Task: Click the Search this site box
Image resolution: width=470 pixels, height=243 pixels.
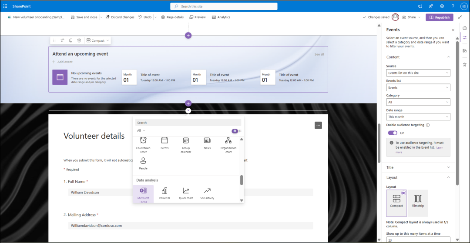Action: (x=224, y=6)
